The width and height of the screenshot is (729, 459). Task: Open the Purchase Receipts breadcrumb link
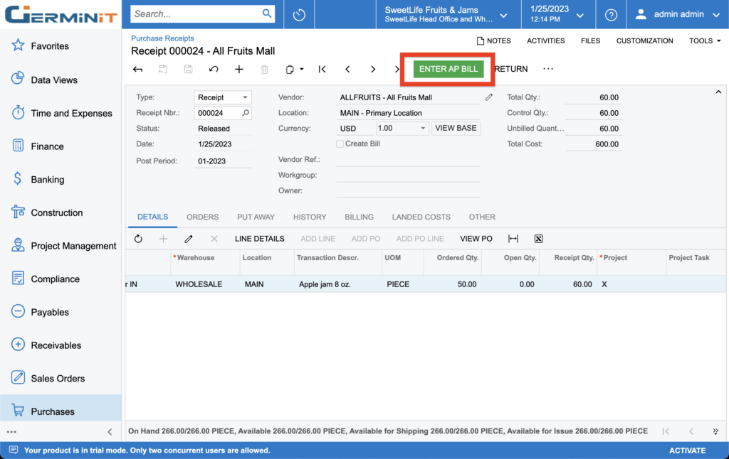coord(162,38)
